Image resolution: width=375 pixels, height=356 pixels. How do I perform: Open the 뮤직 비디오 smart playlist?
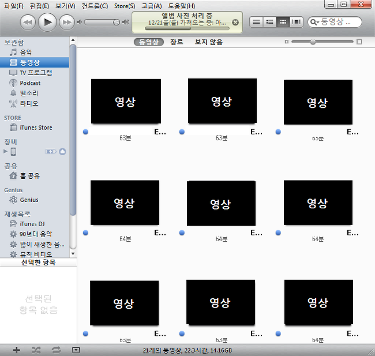35,254
